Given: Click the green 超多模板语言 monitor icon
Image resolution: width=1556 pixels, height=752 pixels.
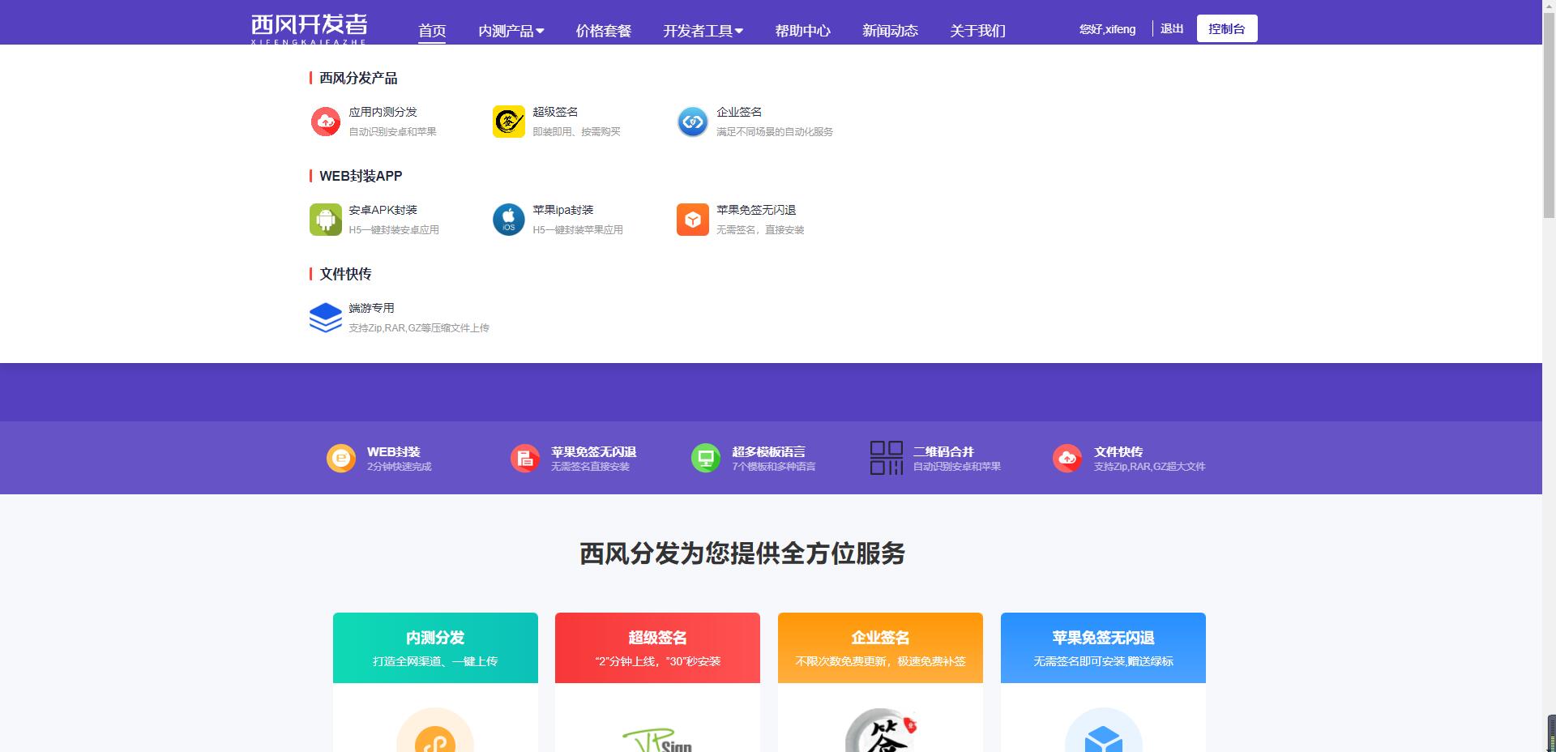Looking at the screenshot, I should coord(705,459).
